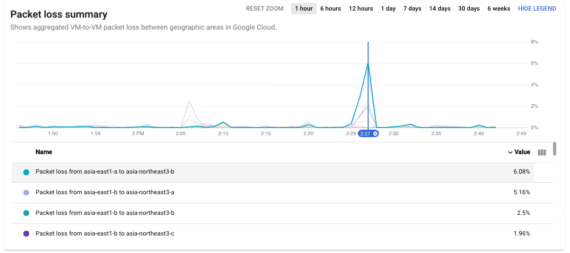Choose the 6 weeks time range
This screenshot has height=253, width=570.
[x=498, y=8]
